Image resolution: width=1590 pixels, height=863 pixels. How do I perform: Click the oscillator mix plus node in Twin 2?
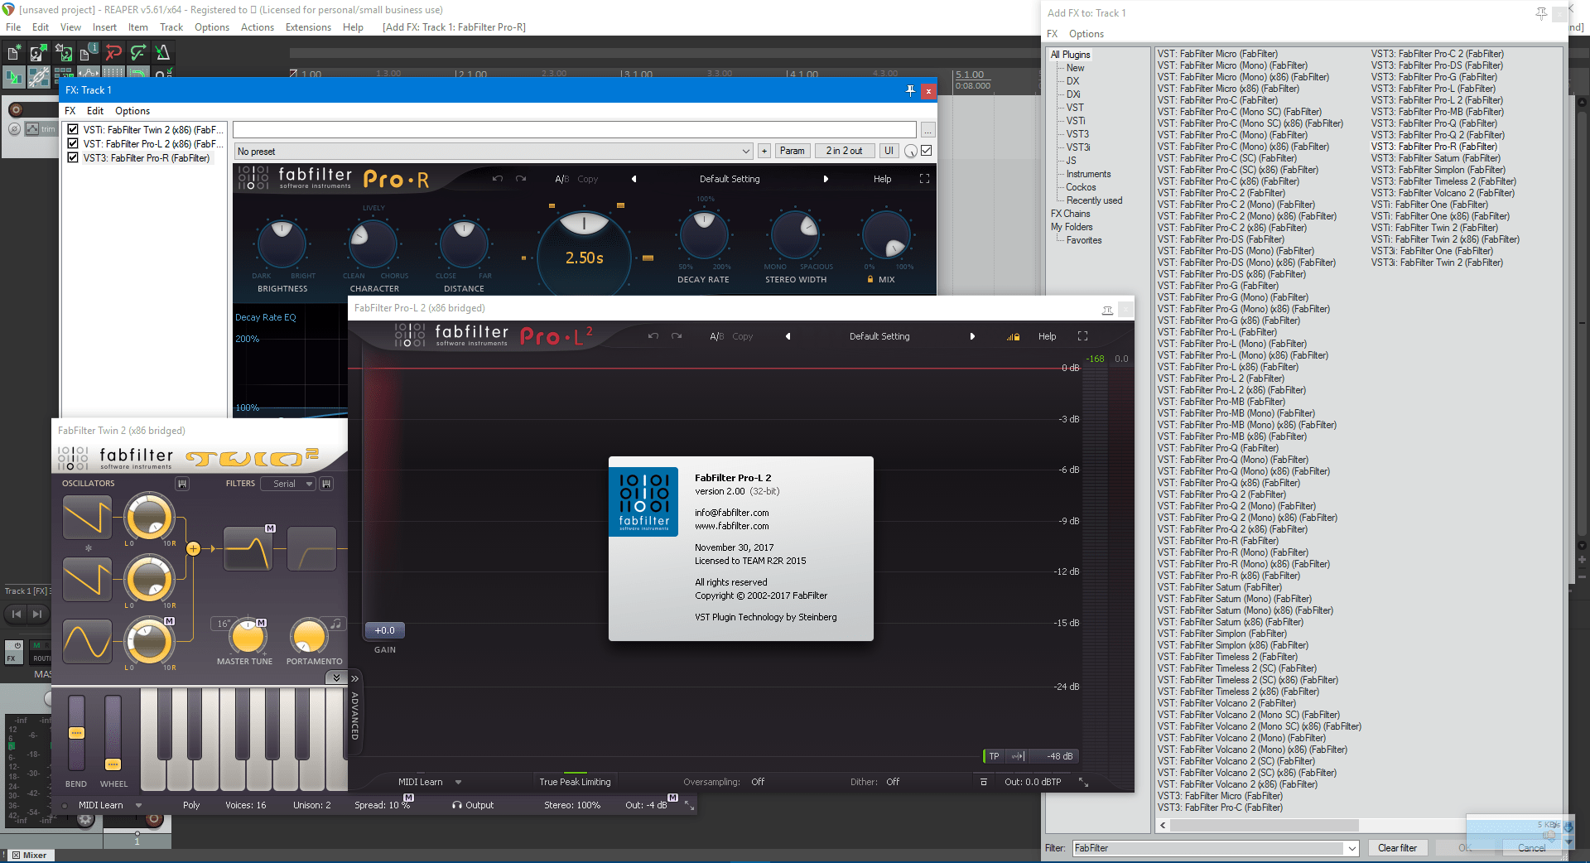click(x=193, y=548)
